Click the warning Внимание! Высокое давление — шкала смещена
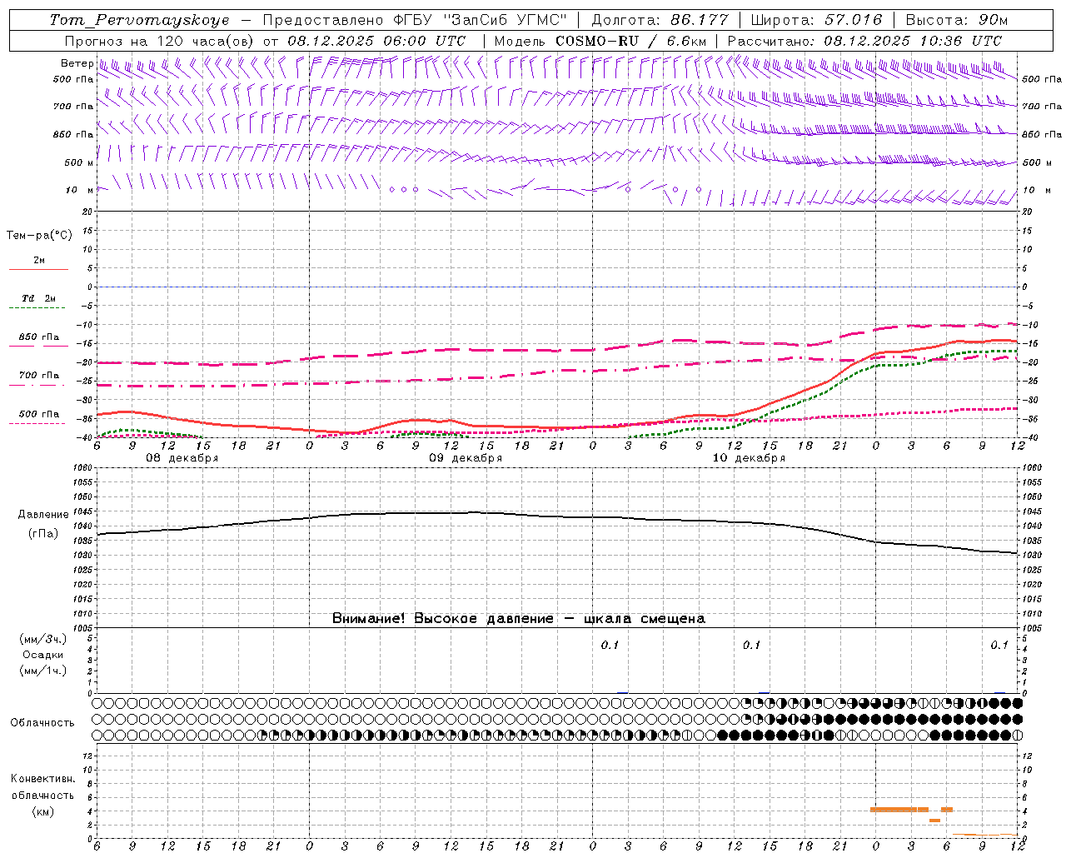This screenshot has width=1066, height=853. (519, 619)
